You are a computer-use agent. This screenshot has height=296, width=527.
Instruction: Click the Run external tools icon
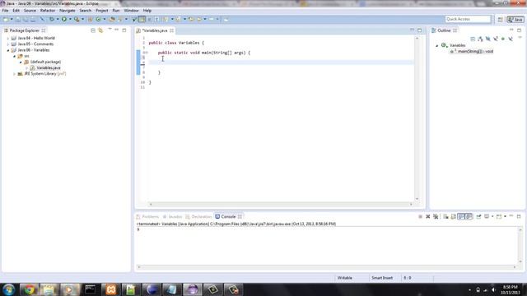coord(77,20)
